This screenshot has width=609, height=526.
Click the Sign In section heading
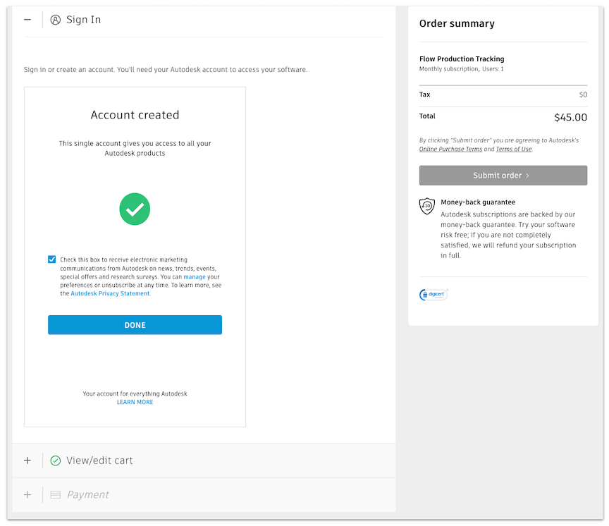[x=83, y=20]
